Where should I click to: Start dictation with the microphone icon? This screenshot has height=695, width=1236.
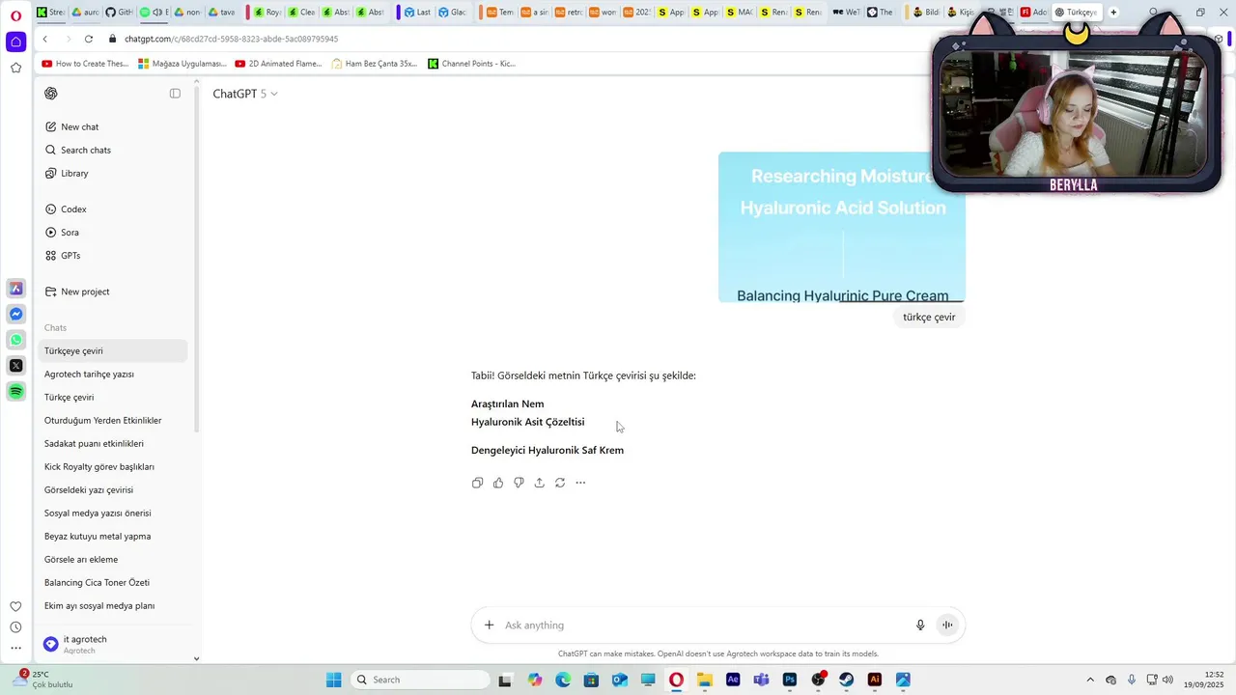(920, 625)
